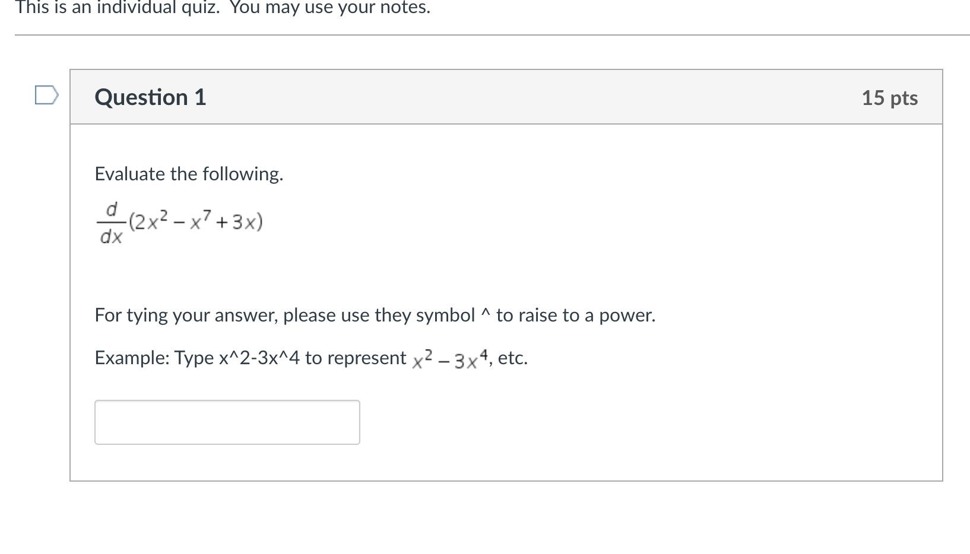Select the Question 1 title bar
Screen dimensions: 970x554
(151, 97)
